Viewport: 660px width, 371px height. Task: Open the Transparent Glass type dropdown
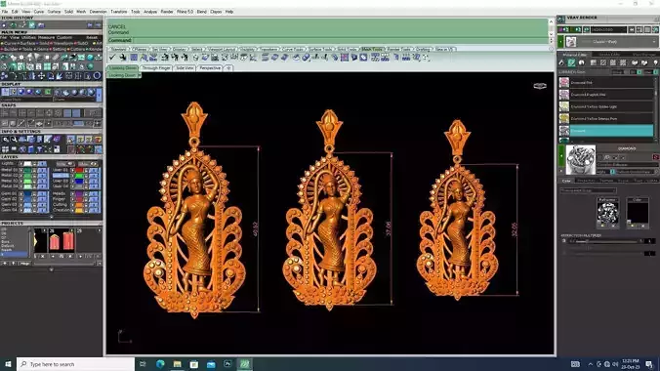[588, 190]
